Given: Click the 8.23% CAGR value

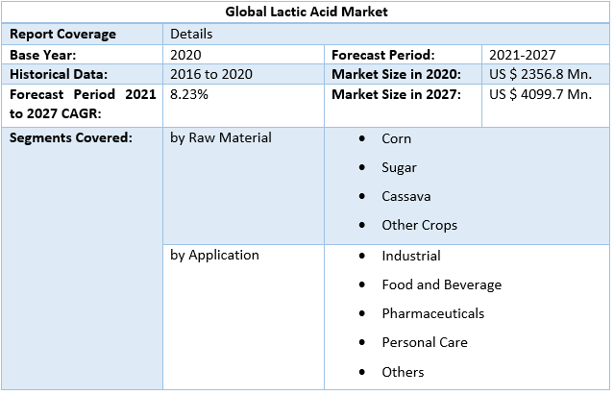Looking at the screenshot, I should tap(188, 94).
